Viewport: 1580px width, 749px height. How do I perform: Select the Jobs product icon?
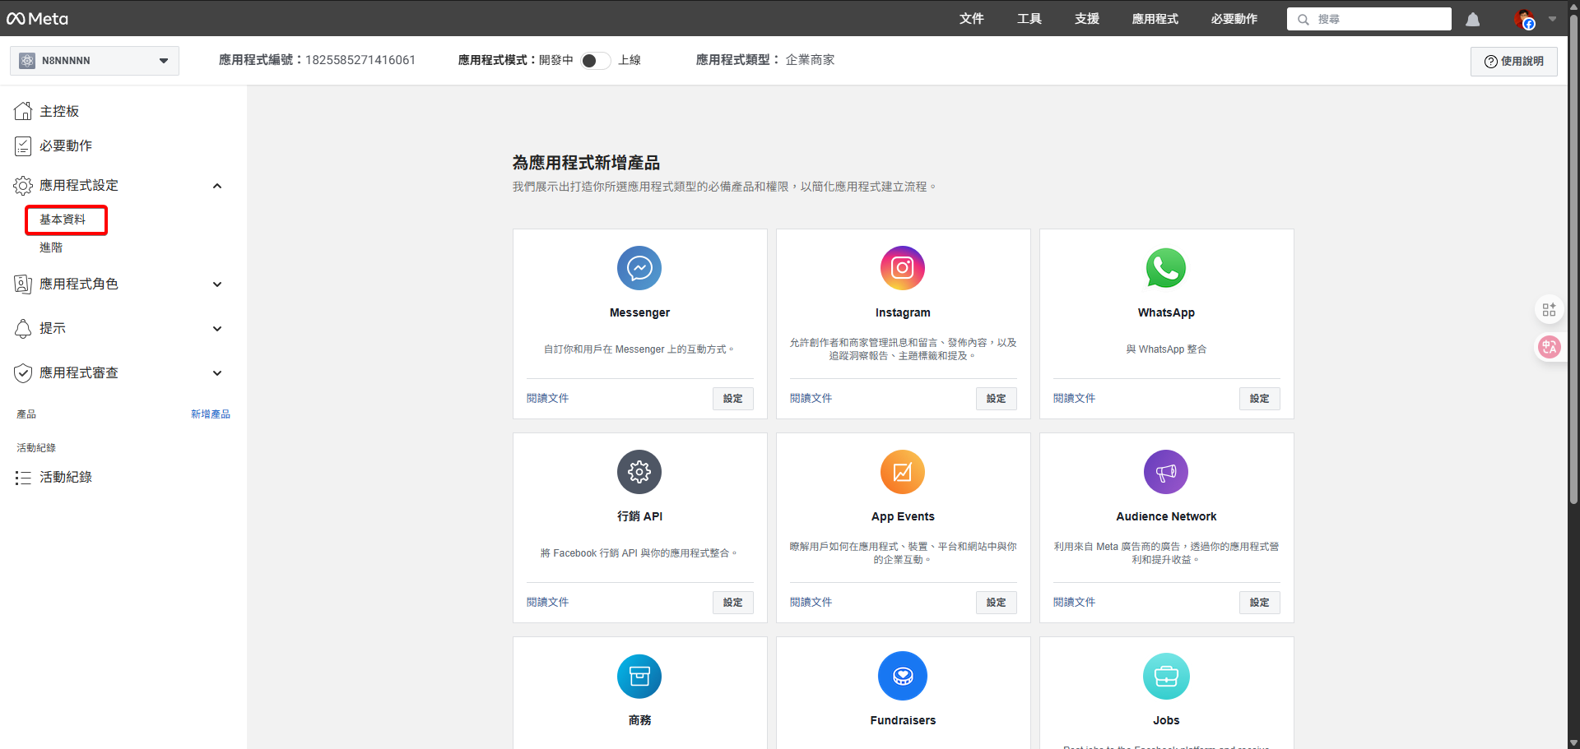point(1166,676)
